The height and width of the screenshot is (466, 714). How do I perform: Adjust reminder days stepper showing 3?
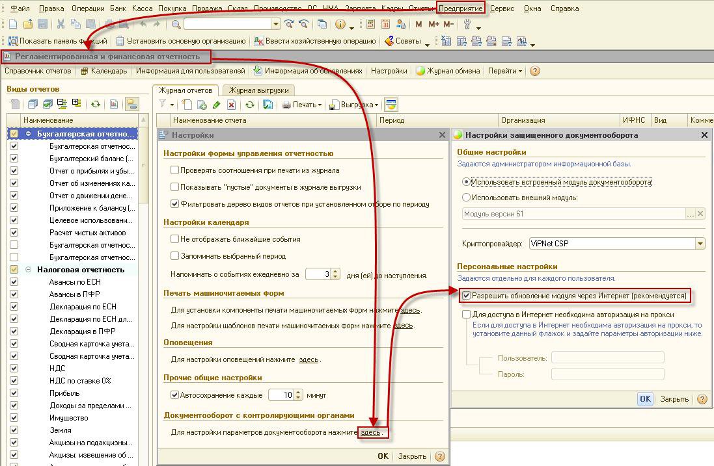(336, 274)
